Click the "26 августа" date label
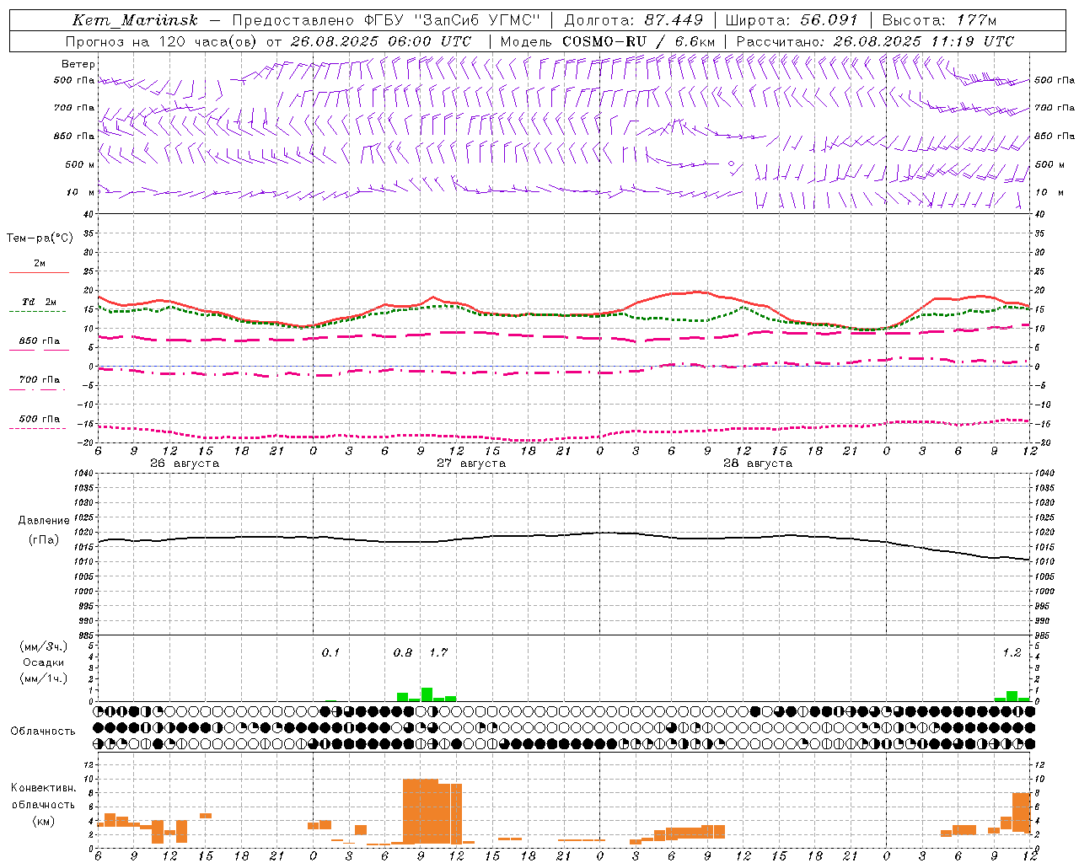 click(184, 464)
